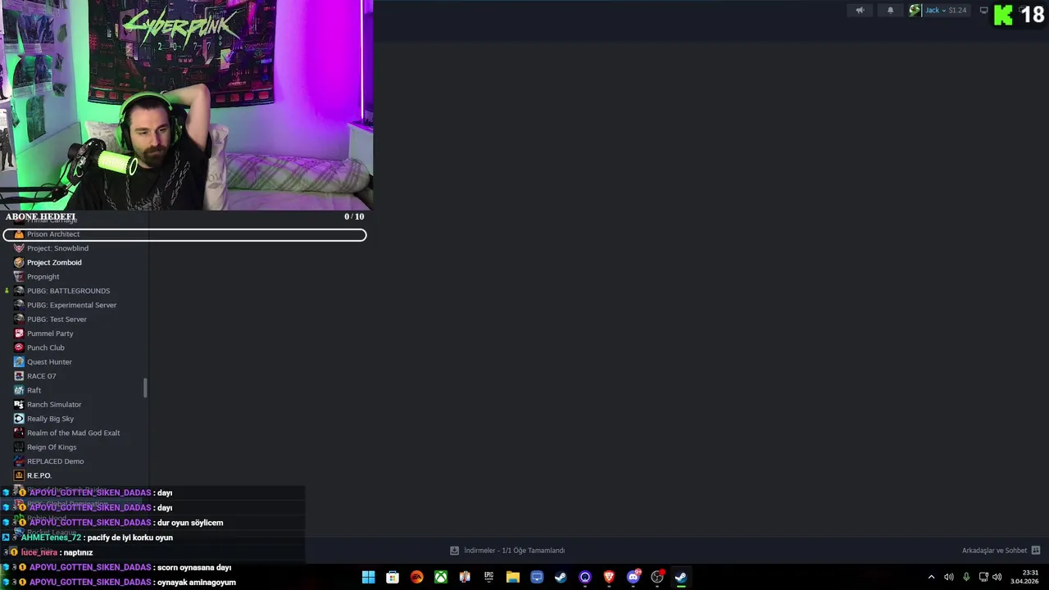Screen dimensions: 1049x590
Task: Click Propnight game icon
Action: [19, 277]
